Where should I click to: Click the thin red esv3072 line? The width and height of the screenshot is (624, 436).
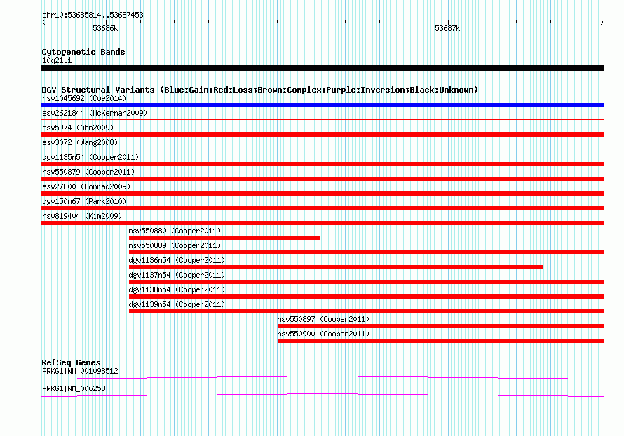pyautogui.click(x=323, y=149)
